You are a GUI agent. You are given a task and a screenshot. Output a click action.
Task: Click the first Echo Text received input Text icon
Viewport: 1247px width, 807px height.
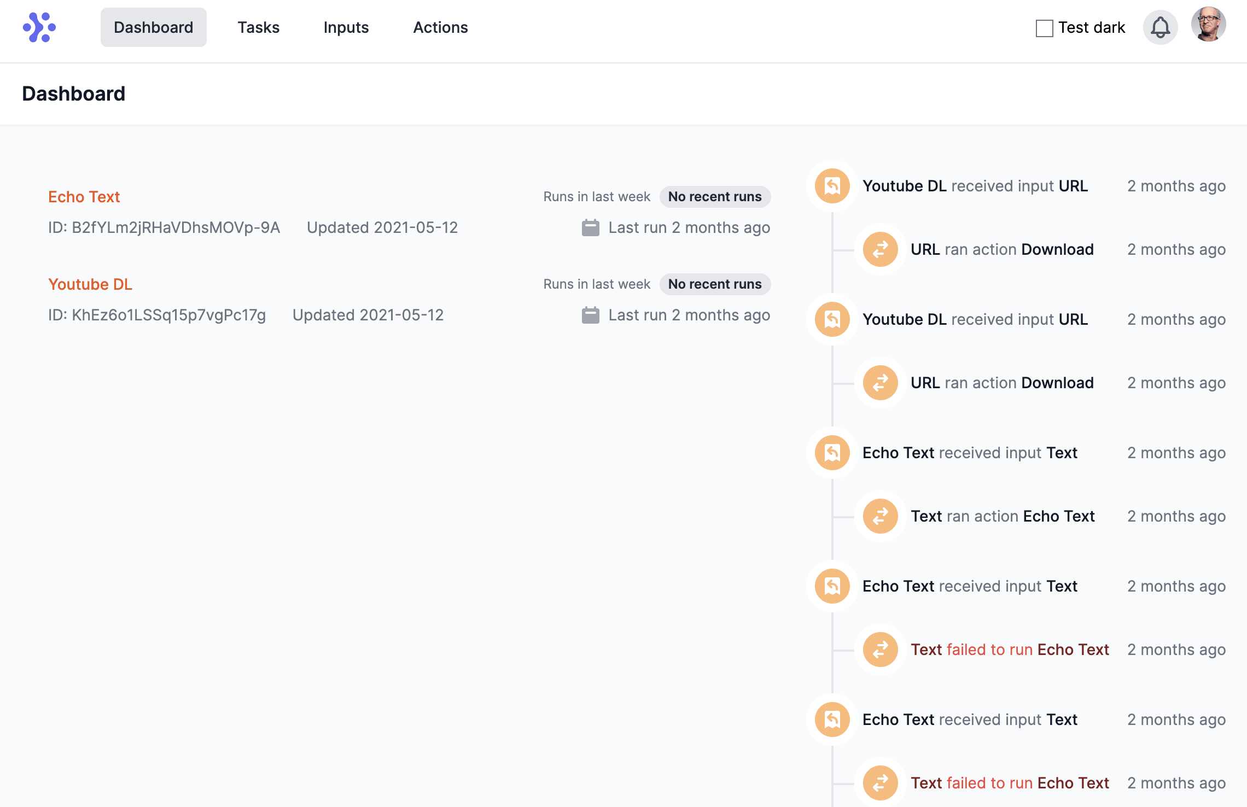click(831, 453)
